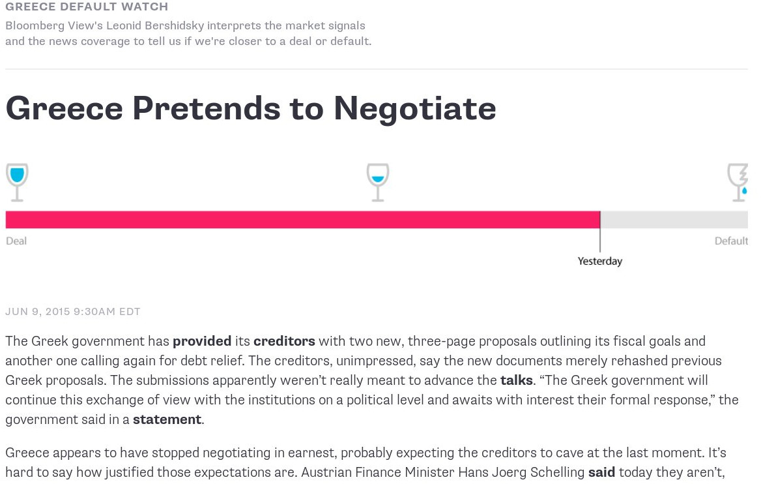Image resolution: width=761 pixels, height=484 pixels.
Task: Follow the bold 'creditors' link
Action: [x=284, y=341]
